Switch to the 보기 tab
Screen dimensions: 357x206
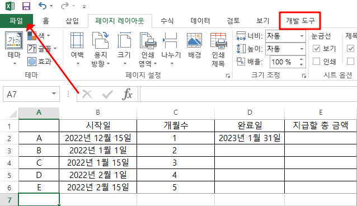point(263,21)
